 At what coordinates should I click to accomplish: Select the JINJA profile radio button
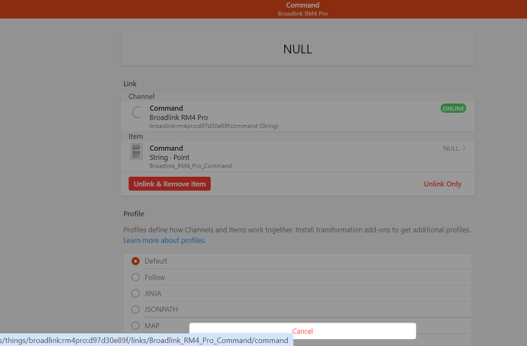click(x=135, y=293)
